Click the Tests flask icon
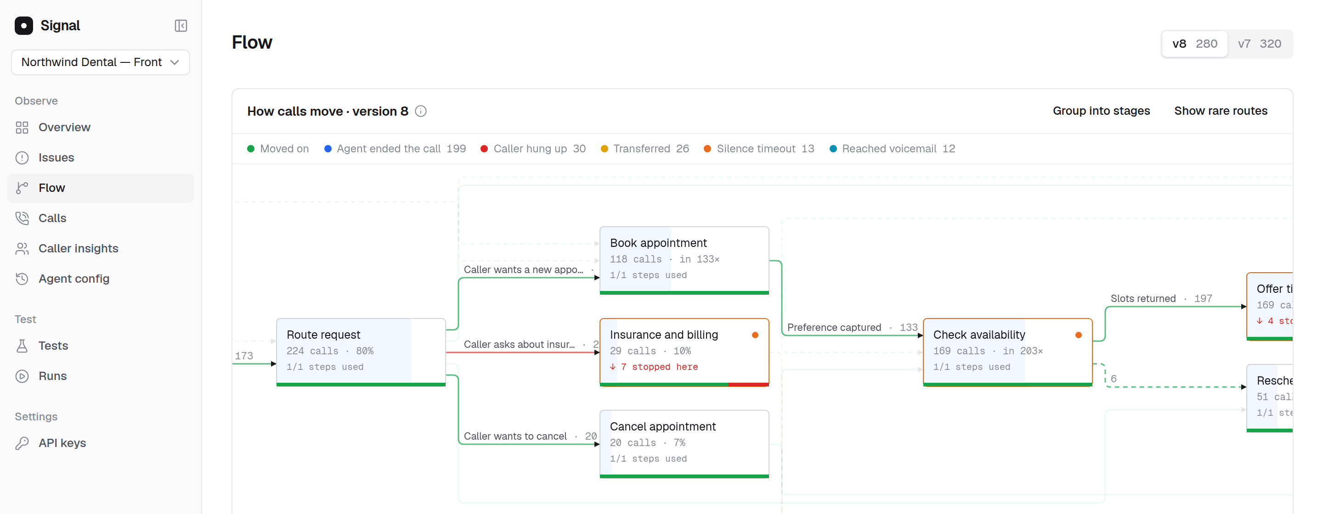Screen dimensions: 1323x514 point(22,346)
